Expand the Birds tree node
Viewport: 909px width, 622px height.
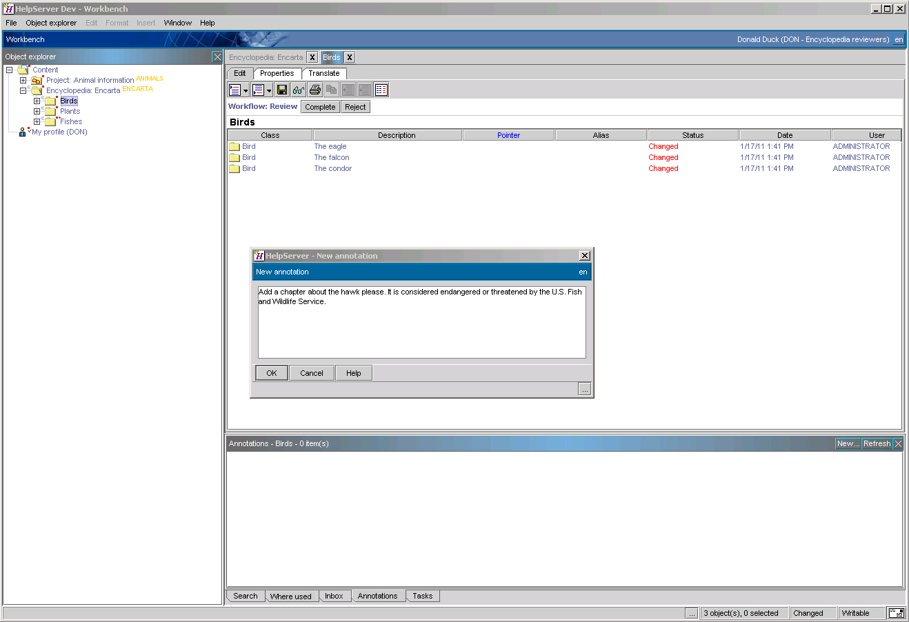tap(37, 101)
